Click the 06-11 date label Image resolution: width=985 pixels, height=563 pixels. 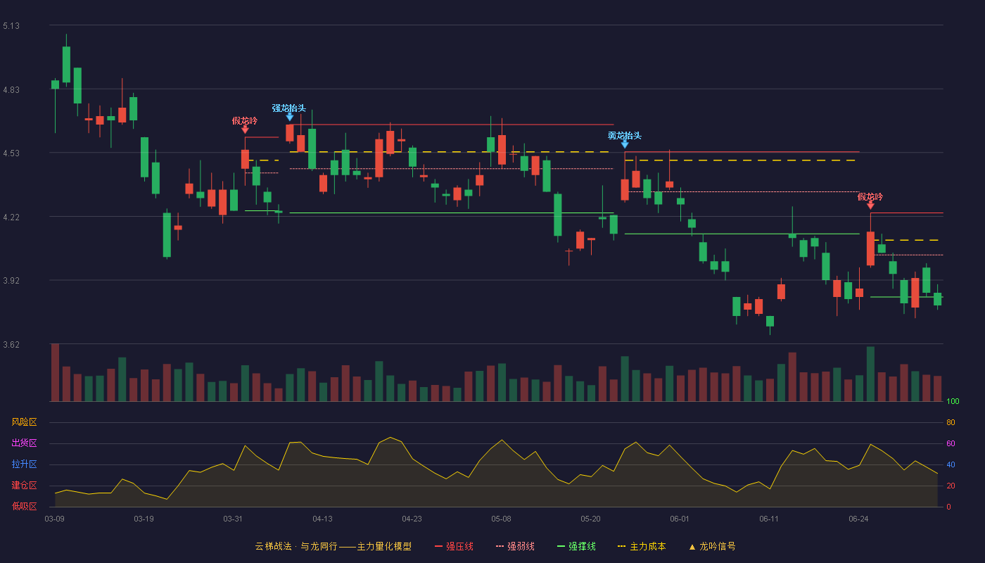(769, 519)
